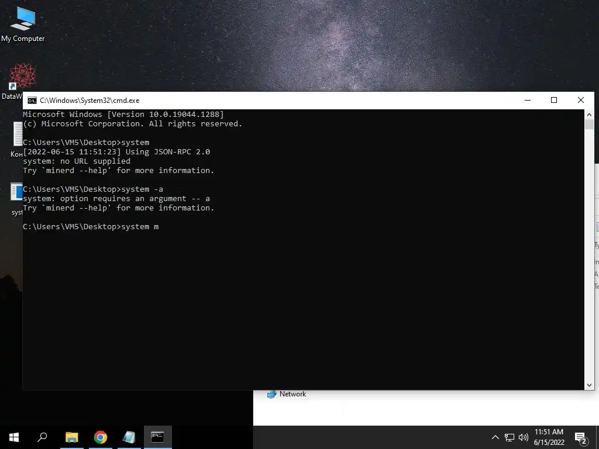Click the Microsoft Corporation copyright line
The height and width of the screenshot is (449, 599).
132,124
